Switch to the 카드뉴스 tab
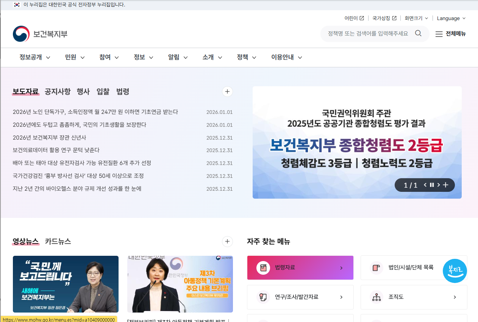 coord(58,241)
